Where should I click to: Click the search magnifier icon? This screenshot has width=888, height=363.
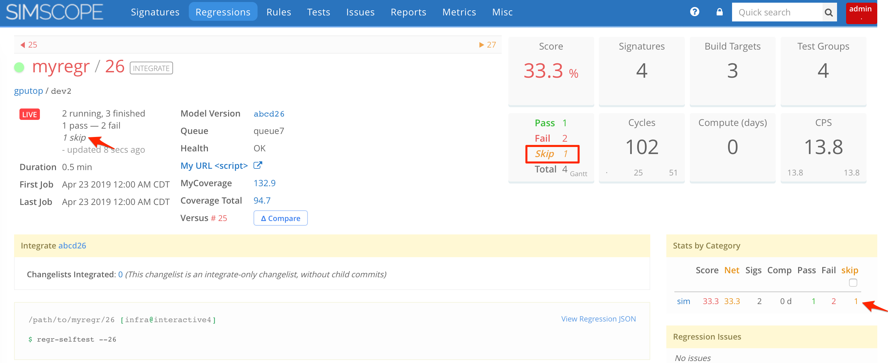[829, 12]
